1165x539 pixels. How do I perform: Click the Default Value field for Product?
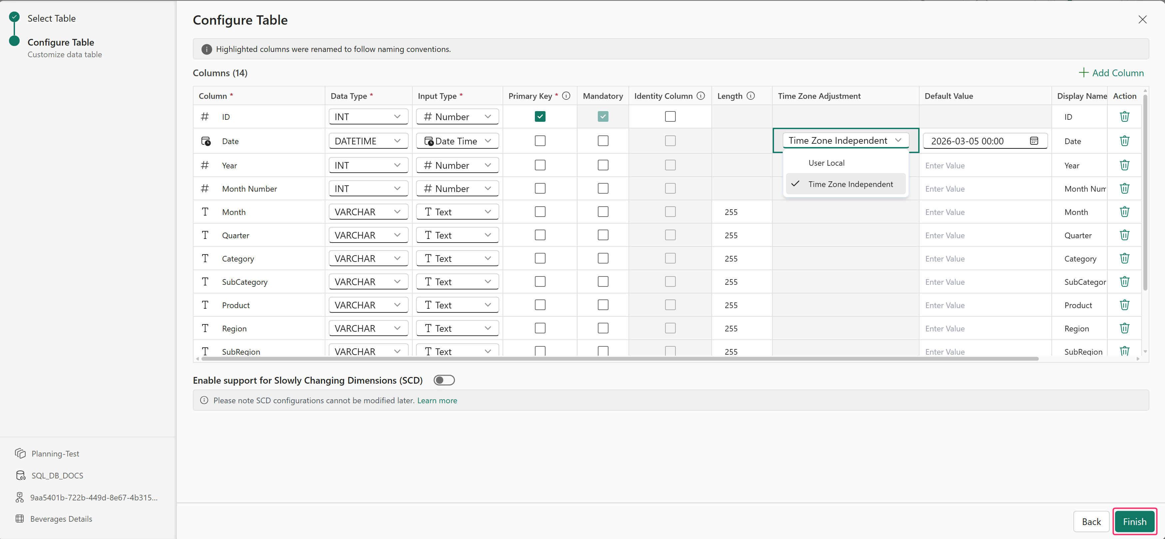click(x=984, y=305)
